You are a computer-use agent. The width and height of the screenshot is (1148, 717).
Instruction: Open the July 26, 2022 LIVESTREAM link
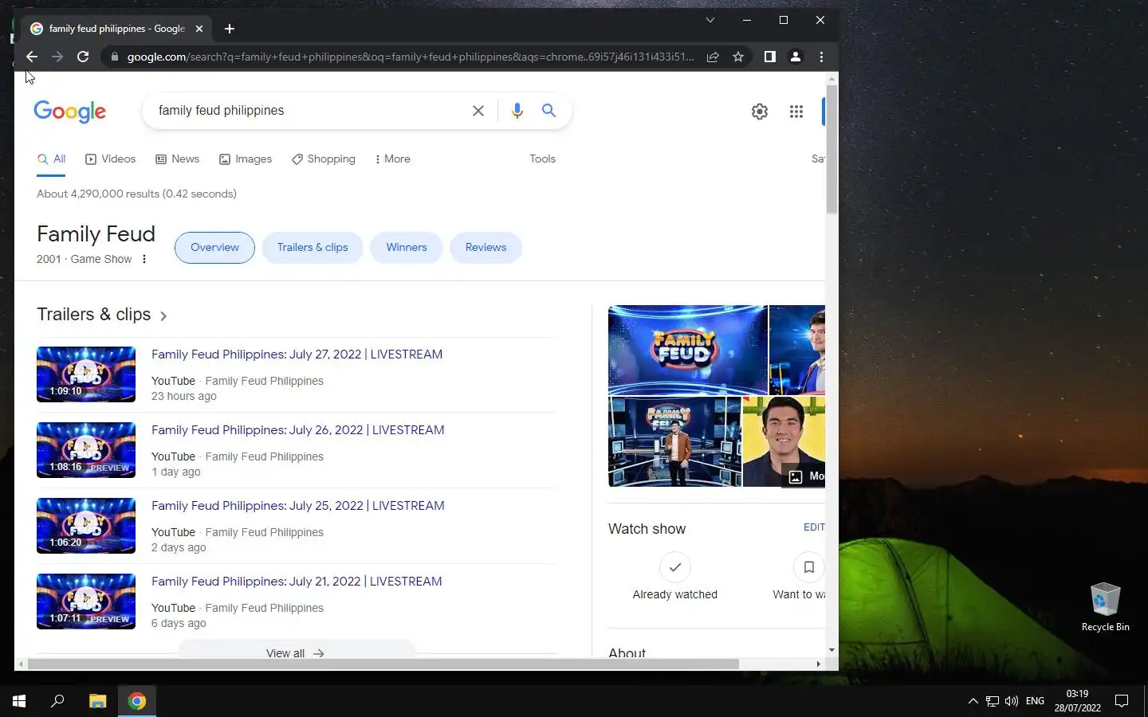297,429
